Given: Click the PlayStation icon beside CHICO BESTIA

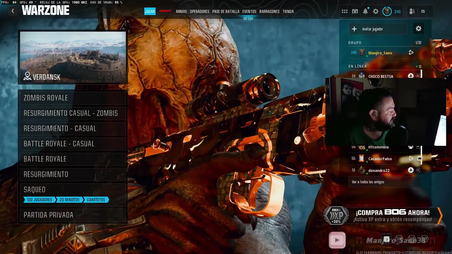Looking at the screenshot, I should click(411, 76).
